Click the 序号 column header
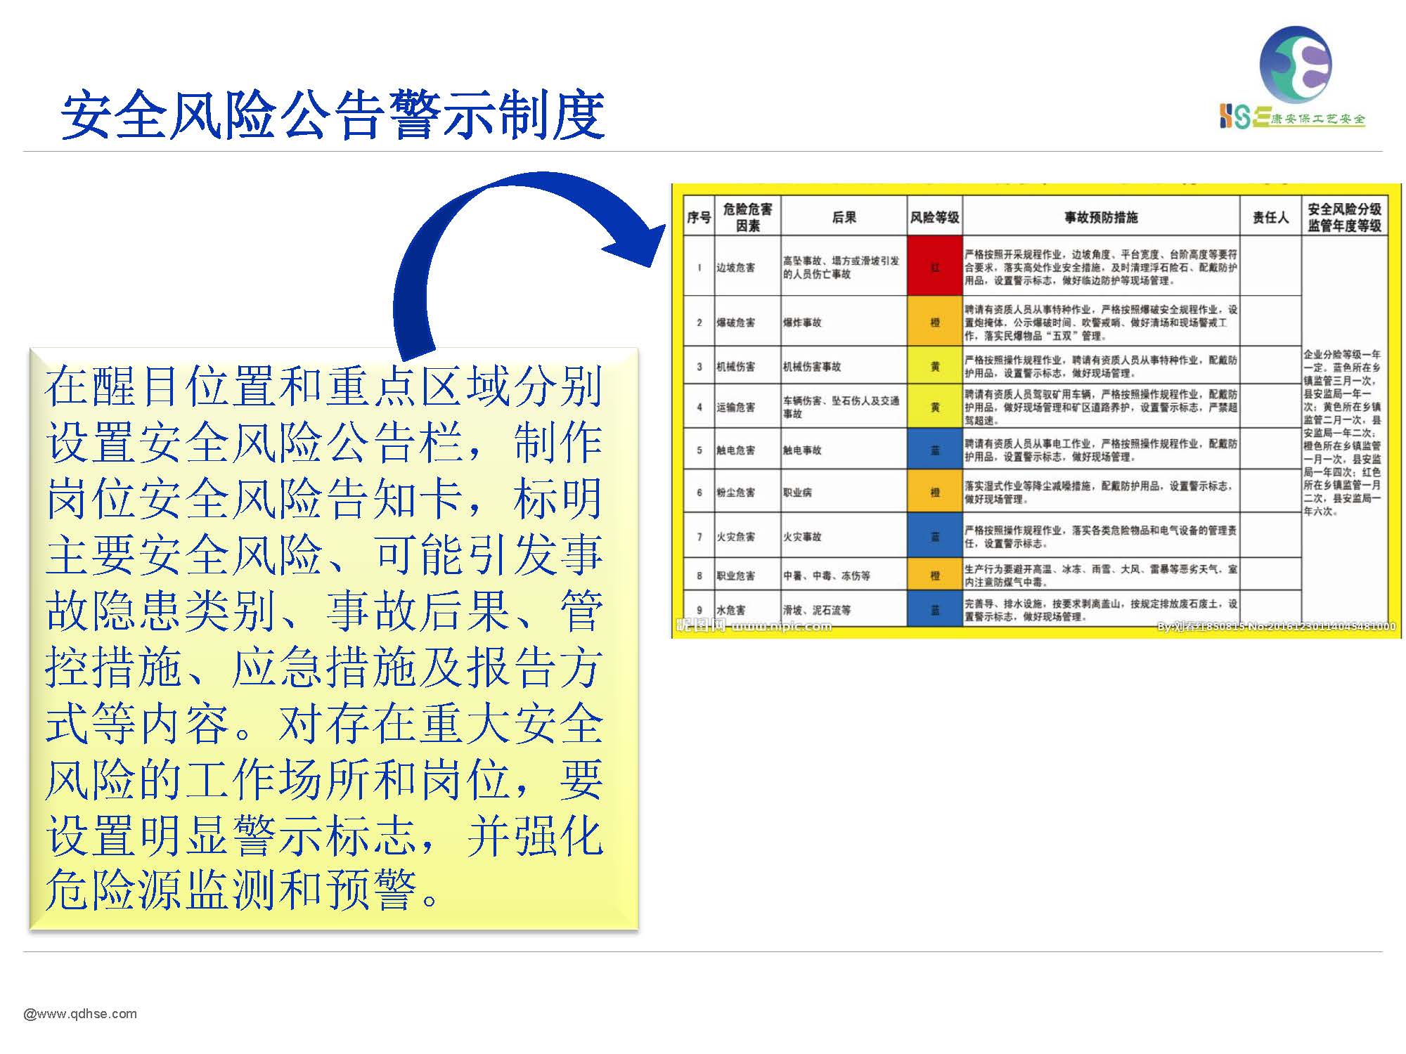 tap(699, 217)
